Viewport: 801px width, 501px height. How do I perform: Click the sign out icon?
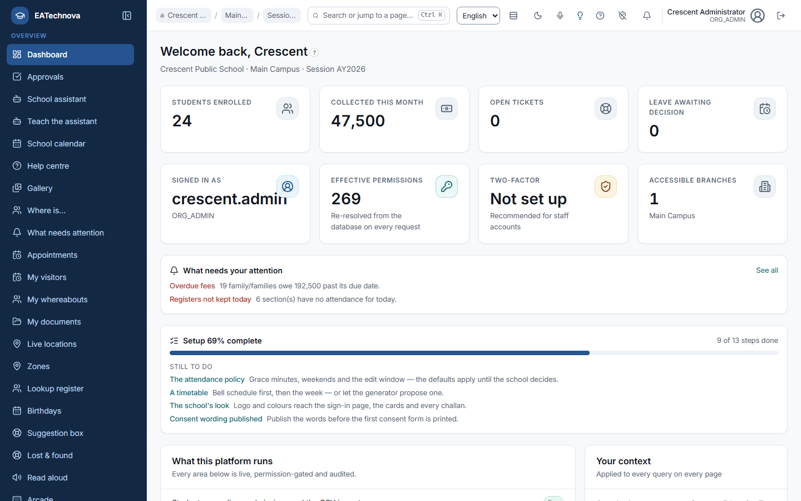point(781,16)
